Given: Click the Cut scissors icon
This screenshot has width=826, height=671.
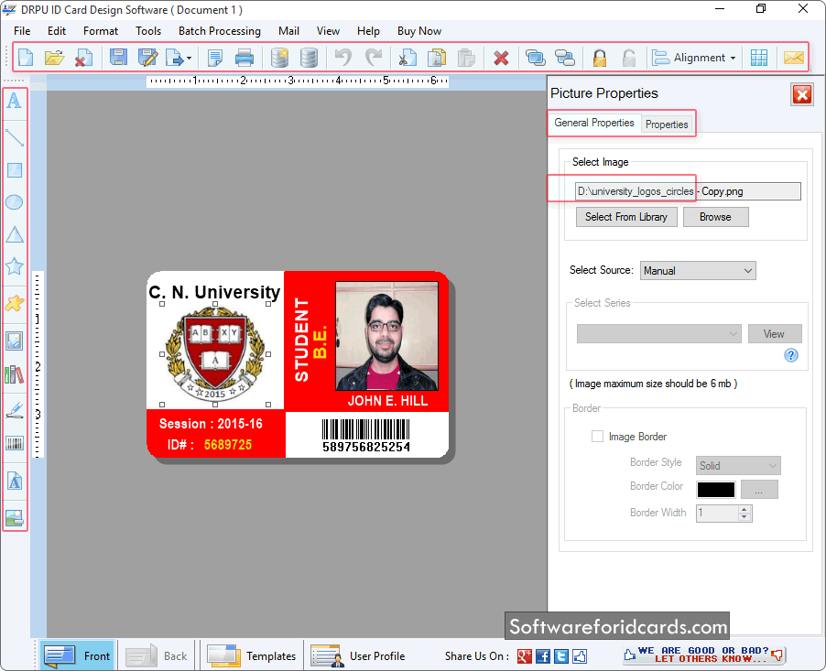Looking at the screenshot, I should (408, 57).
